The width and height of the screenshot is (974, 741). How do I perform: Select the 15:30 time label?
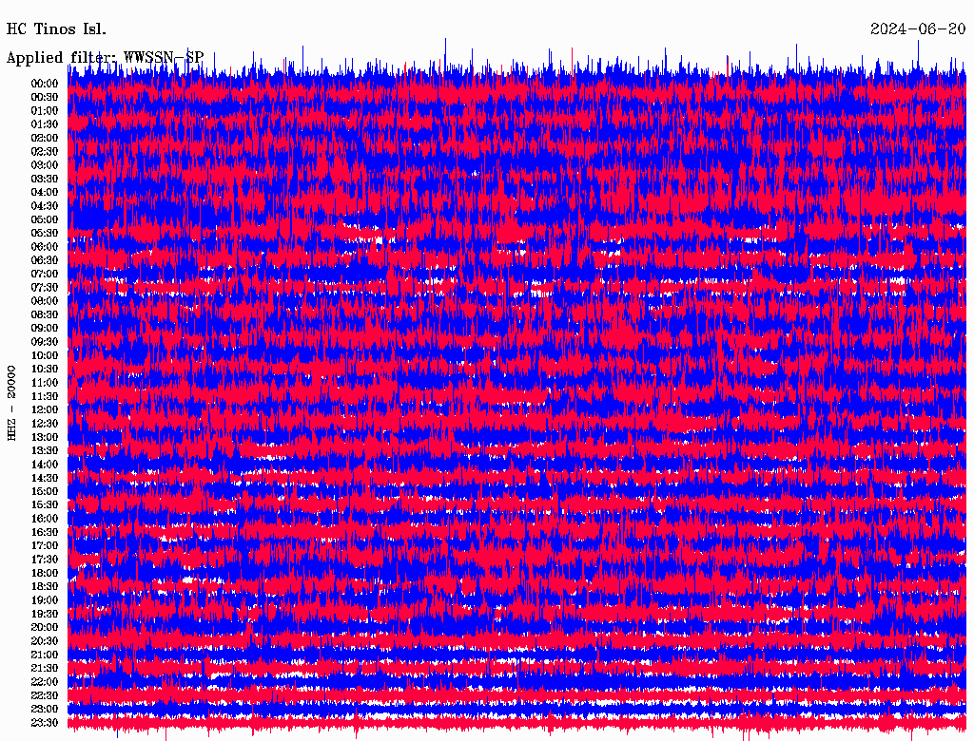tap(45, 505)
